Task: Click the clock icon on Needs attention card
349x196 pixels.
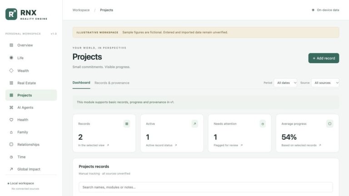Action: pos(263,124)
